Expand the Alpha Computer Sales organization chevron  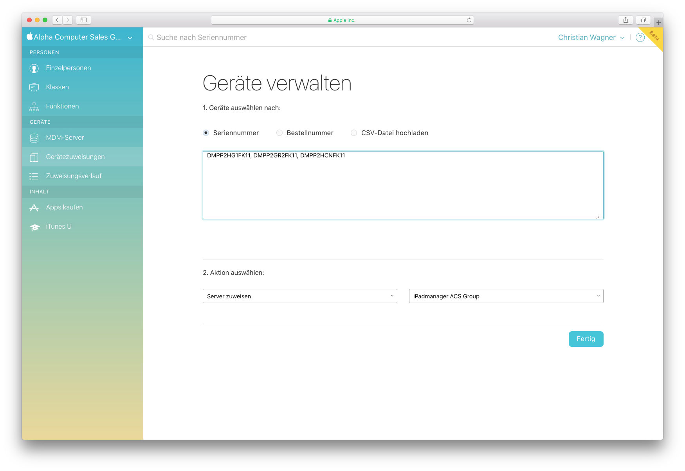(x=130, y=38)
